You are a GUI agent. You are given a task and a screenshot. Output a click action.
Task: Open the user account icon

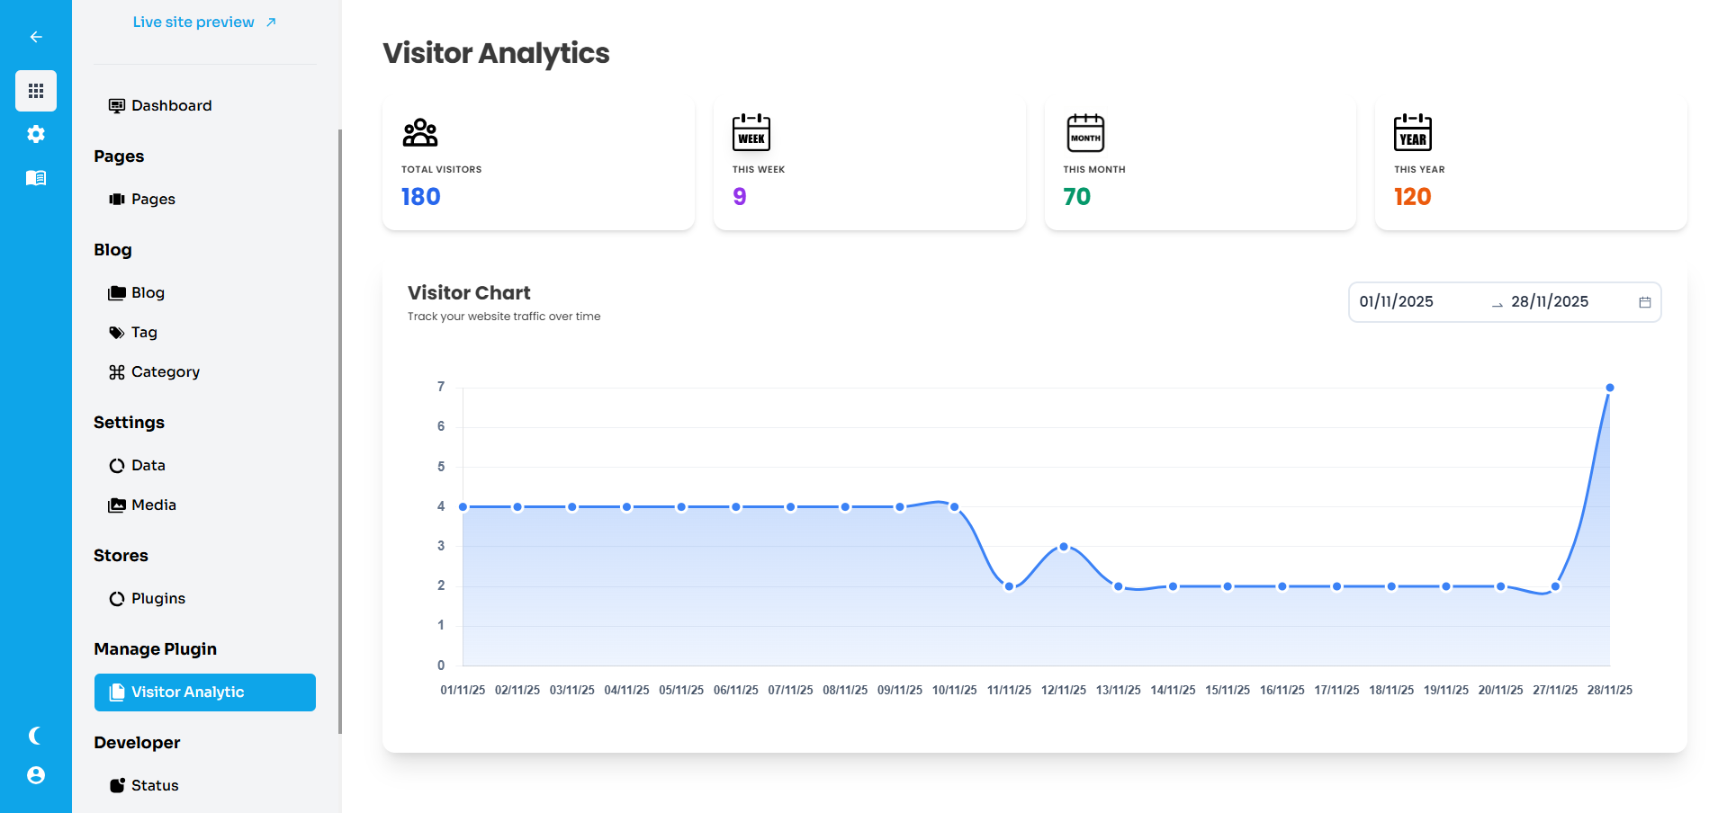coord(36,775)
